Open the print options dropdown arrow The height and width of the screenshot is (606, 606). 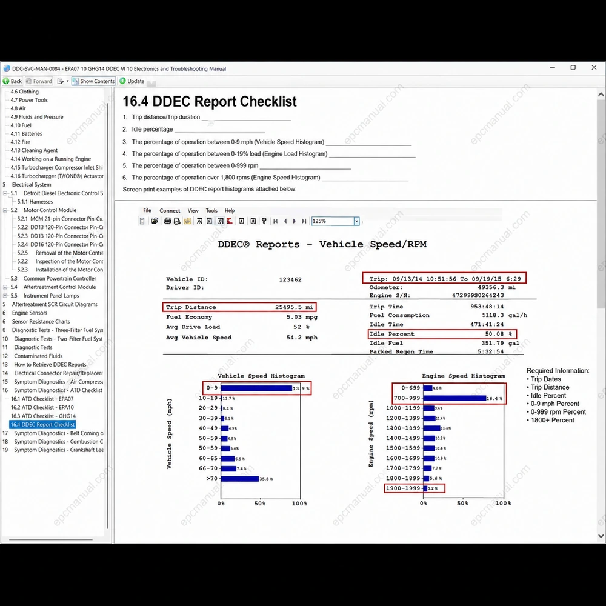[x=68, y=81]
